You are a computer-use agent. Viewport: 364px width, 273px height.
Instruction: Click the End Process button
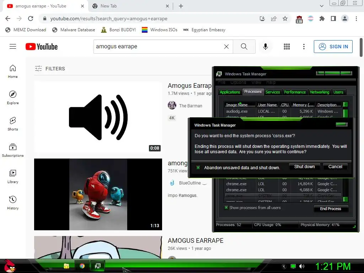[331, 209]
